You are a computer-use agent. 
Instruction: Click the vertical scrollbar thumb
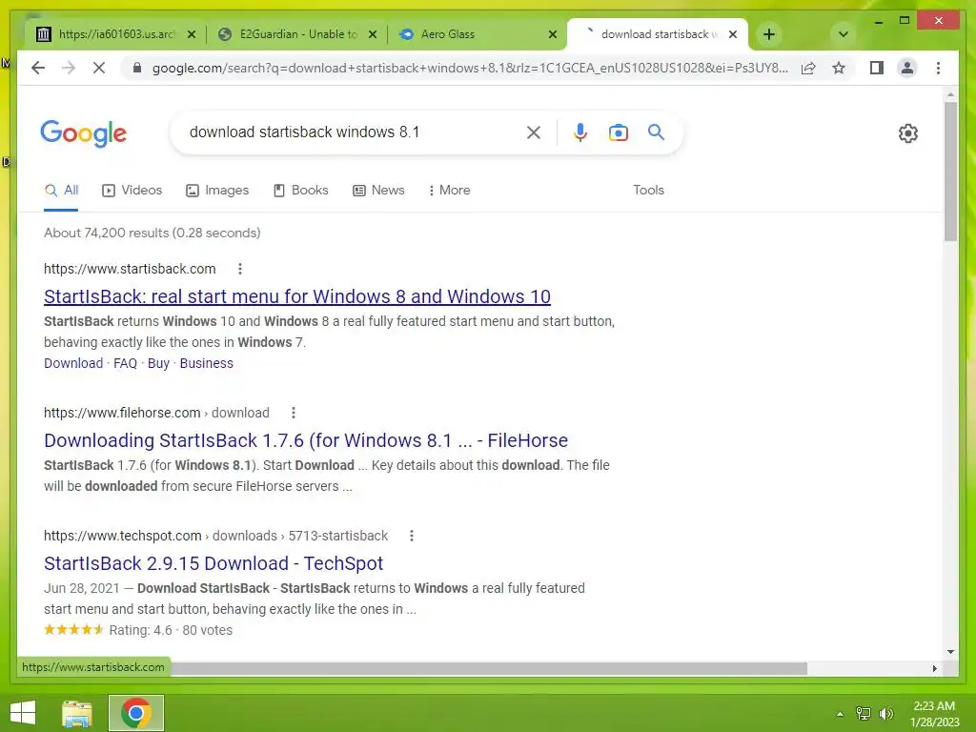tap(950, 172)
